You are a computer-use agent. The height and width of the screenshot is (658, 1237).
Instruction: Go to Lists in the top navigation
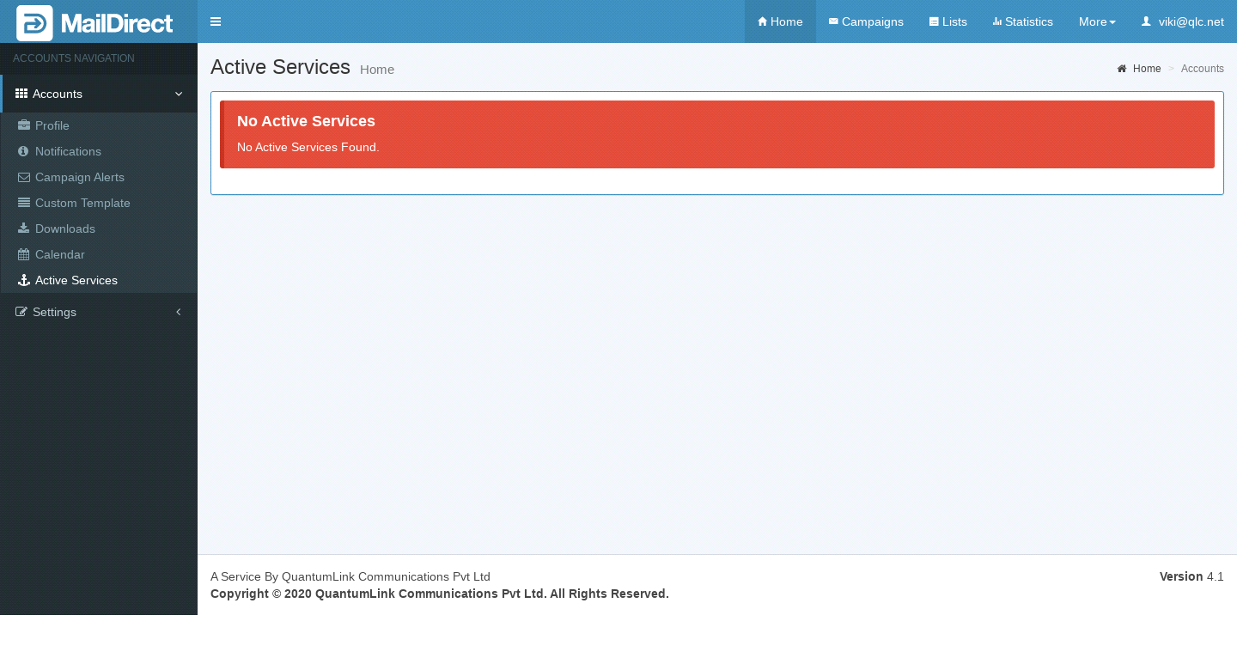click(x=948, y=21)
